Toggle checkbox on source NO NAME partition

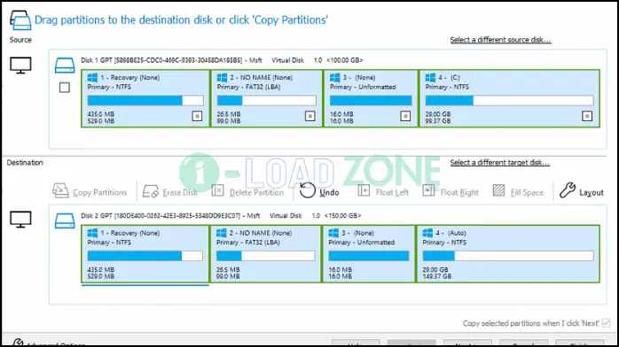click(309, 116)
